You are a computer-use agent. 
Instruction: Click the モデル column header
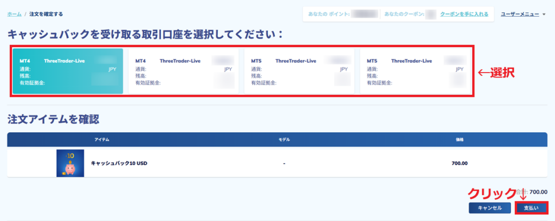coord(284,140)
